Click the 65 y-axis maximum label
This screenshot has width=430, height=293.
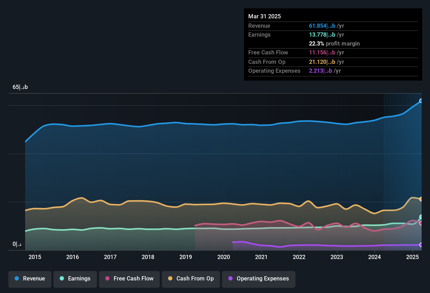[x=20, y=87]
